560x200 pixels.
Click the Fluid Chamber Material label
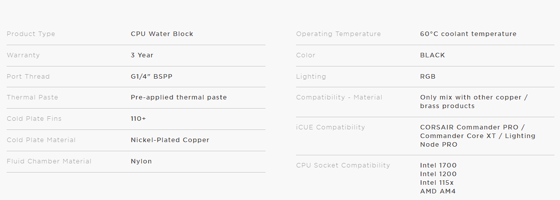49,161
